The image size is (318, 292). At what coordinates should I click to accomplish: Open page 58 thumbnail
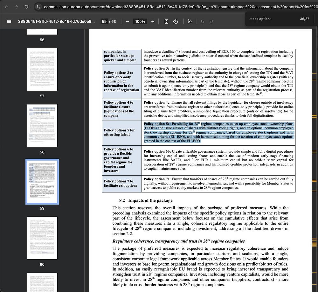point(42,125)
